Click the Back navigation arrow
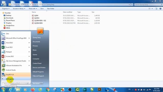 (2, 5)
